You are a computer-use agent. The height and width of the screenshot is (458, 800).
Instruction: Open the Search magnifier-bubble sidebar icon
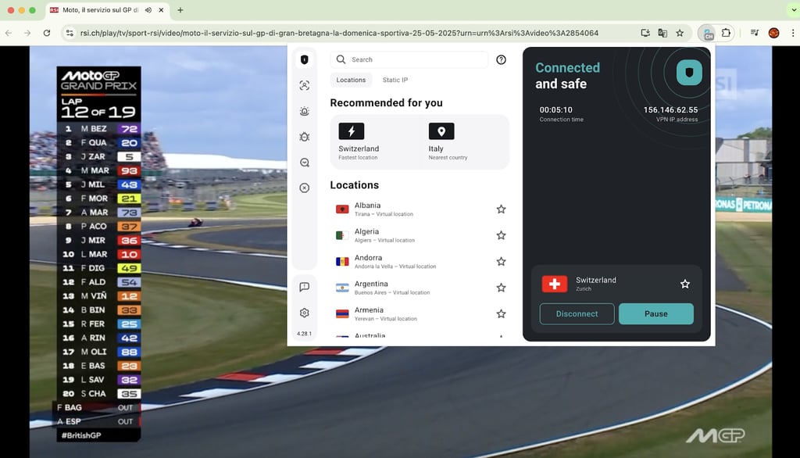pyautogui.click(x=305, y=163)
